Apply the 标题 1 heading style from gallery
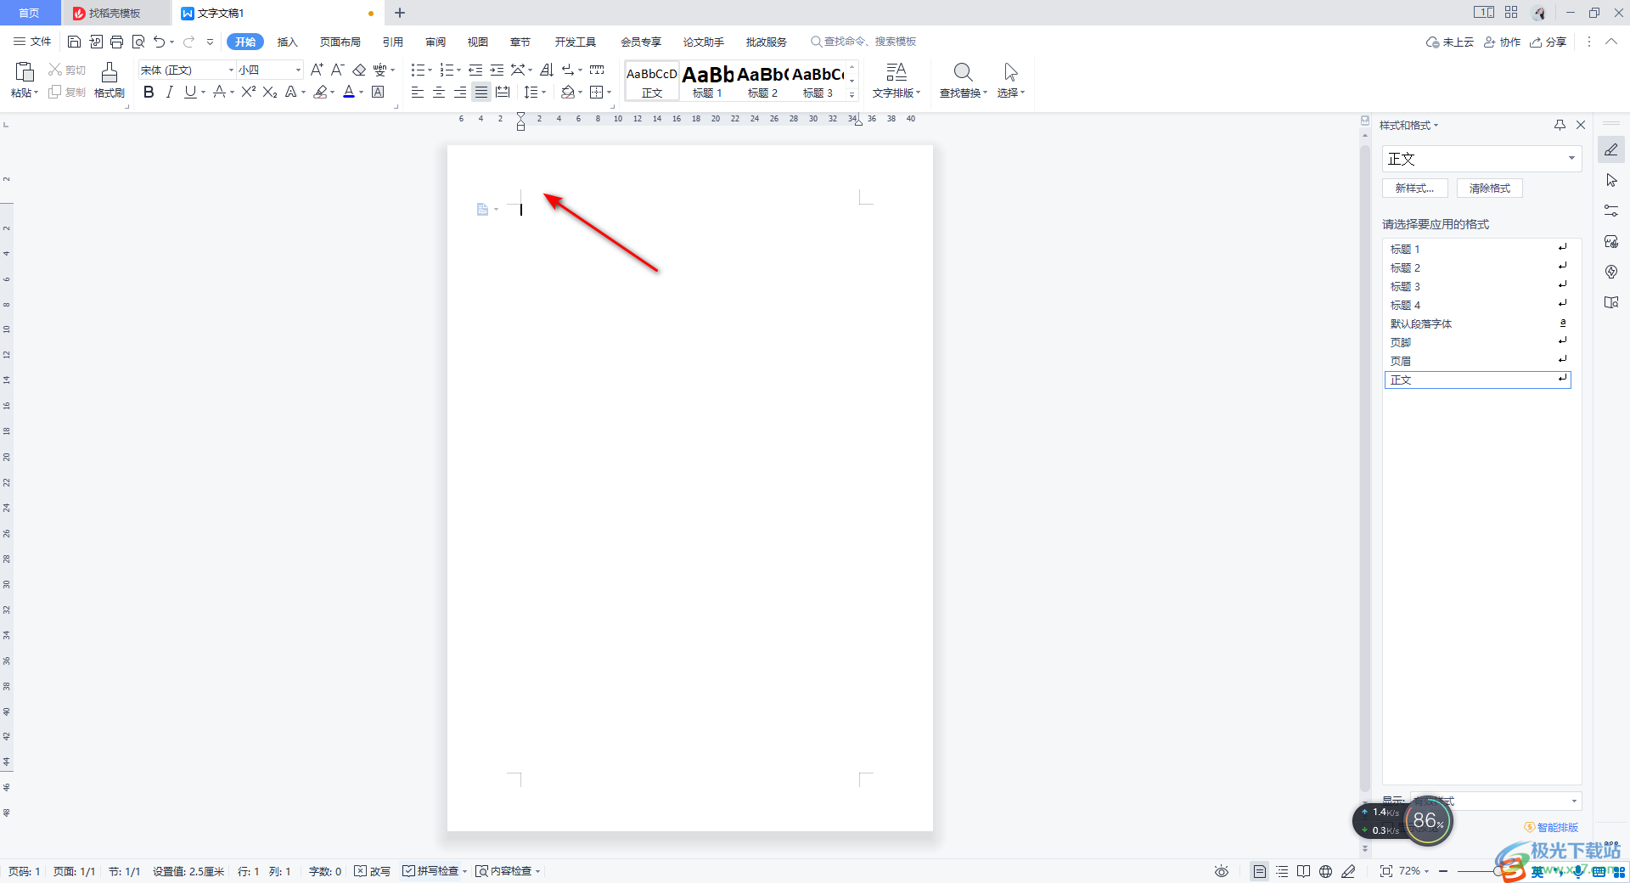Viewport: 1630px width, 883px height. pos(707,81)
